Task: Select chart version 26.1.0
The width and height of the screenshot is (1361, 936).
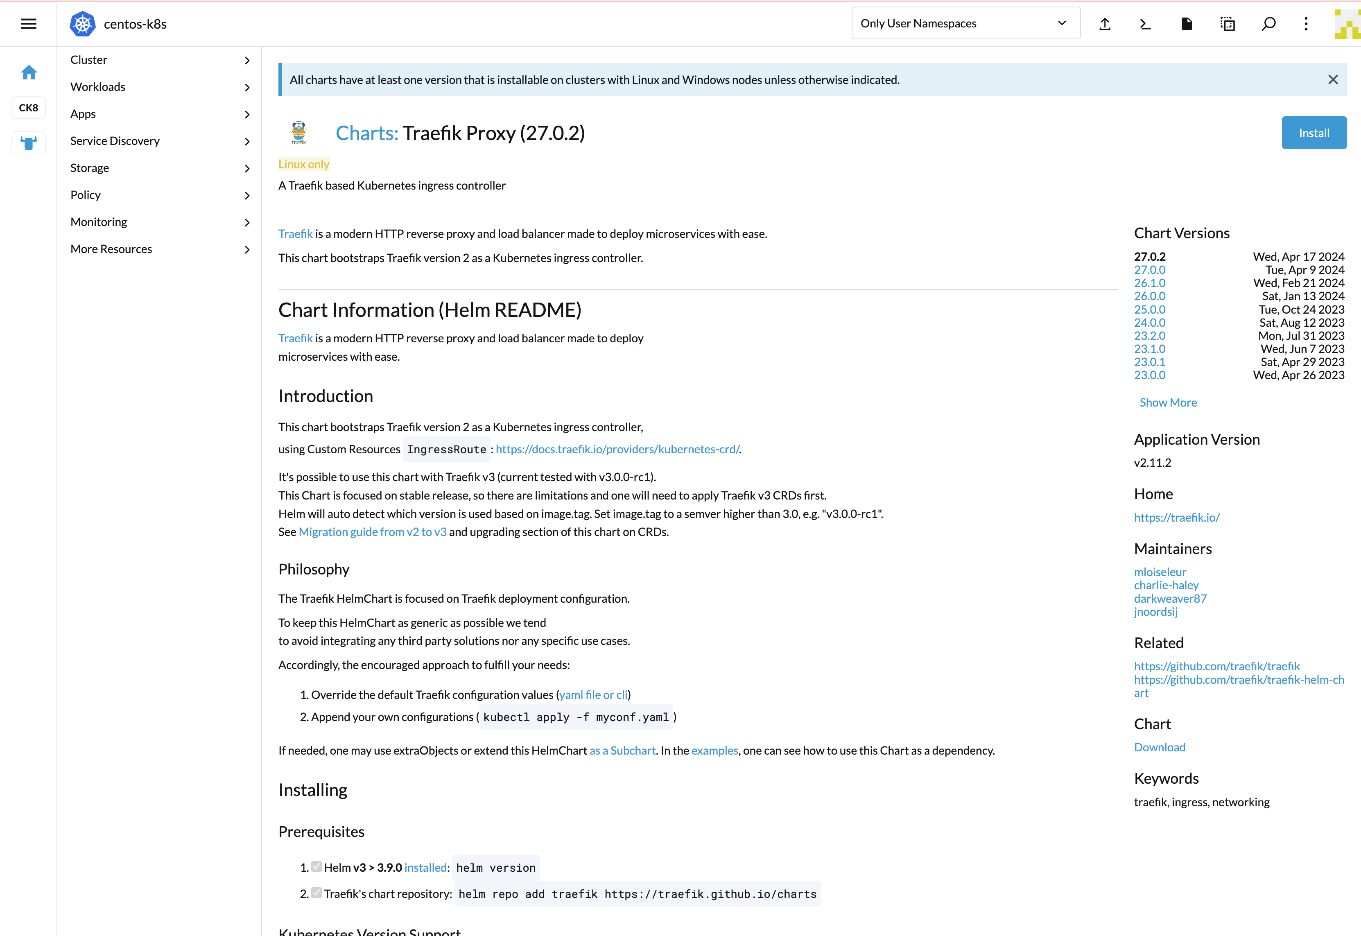Action: [x=1149, y=283]
